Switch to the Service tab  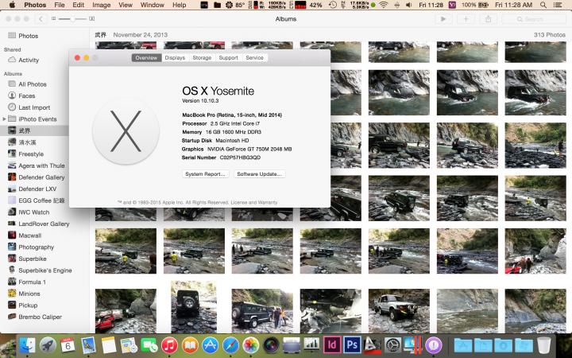pos(255,58)
